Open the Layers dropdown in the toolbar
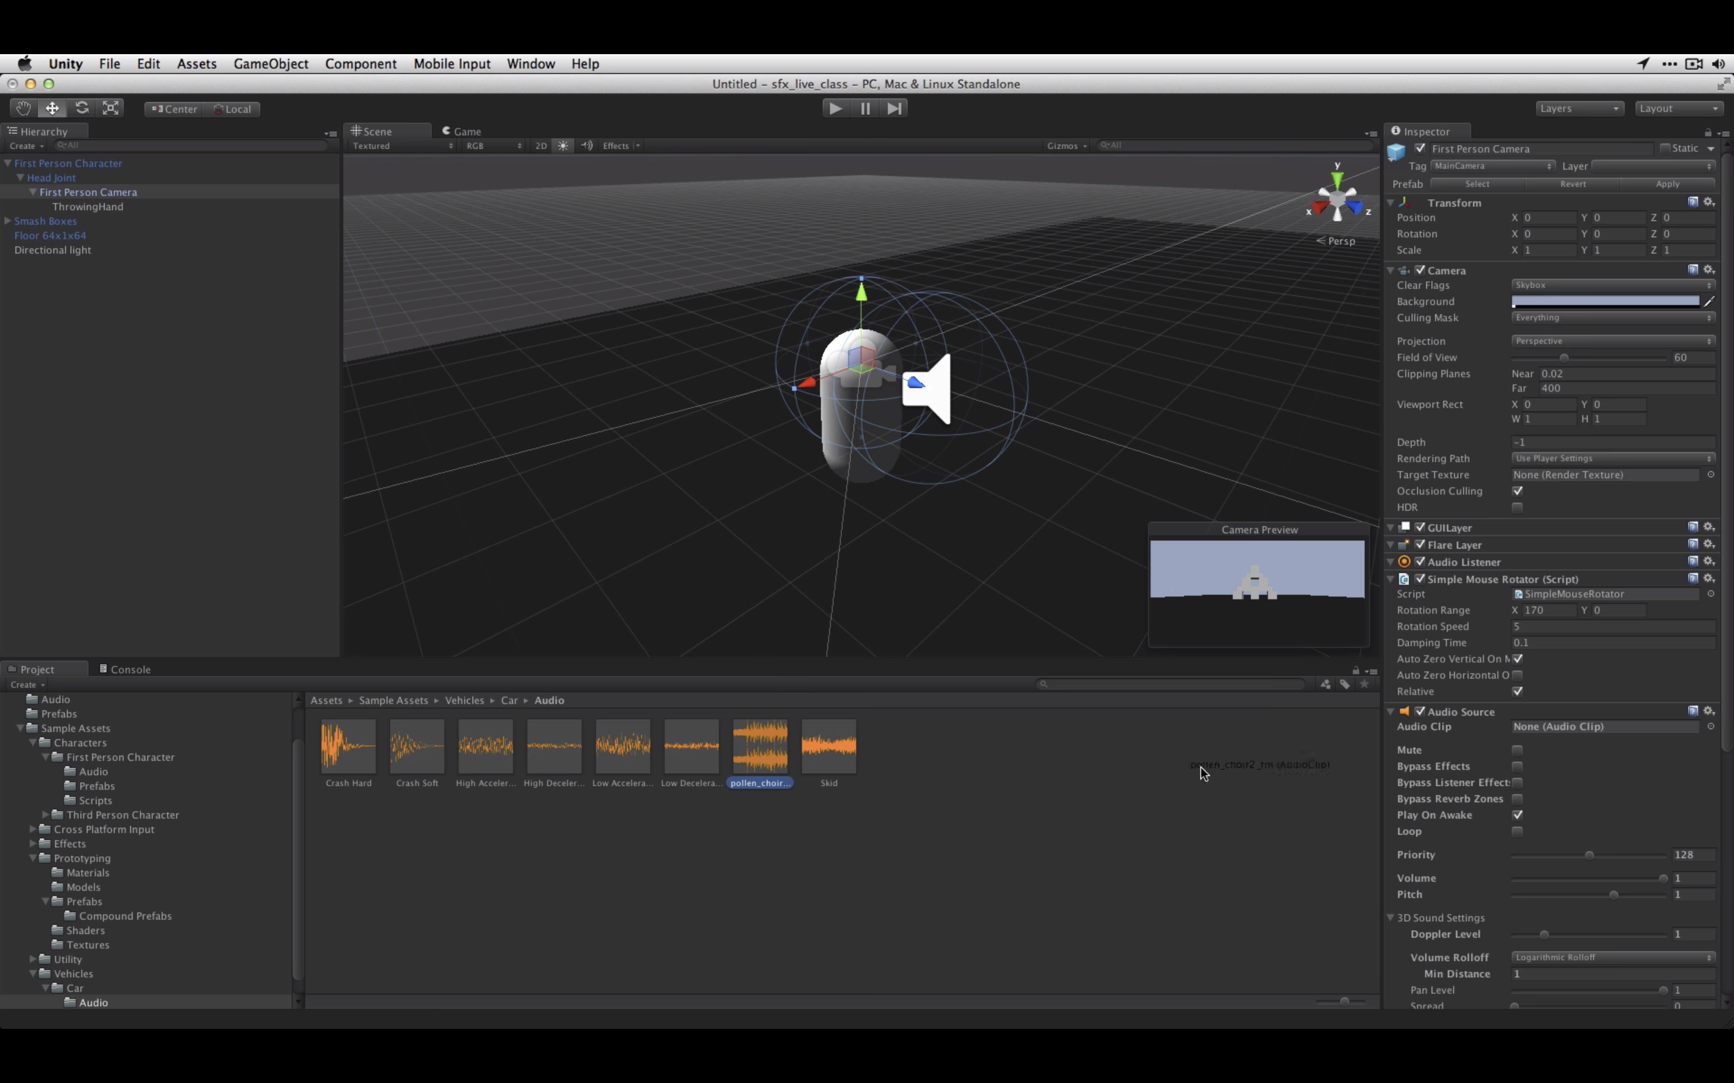The height and width of the screenshot is (1083, 1734). point(1579,108)
